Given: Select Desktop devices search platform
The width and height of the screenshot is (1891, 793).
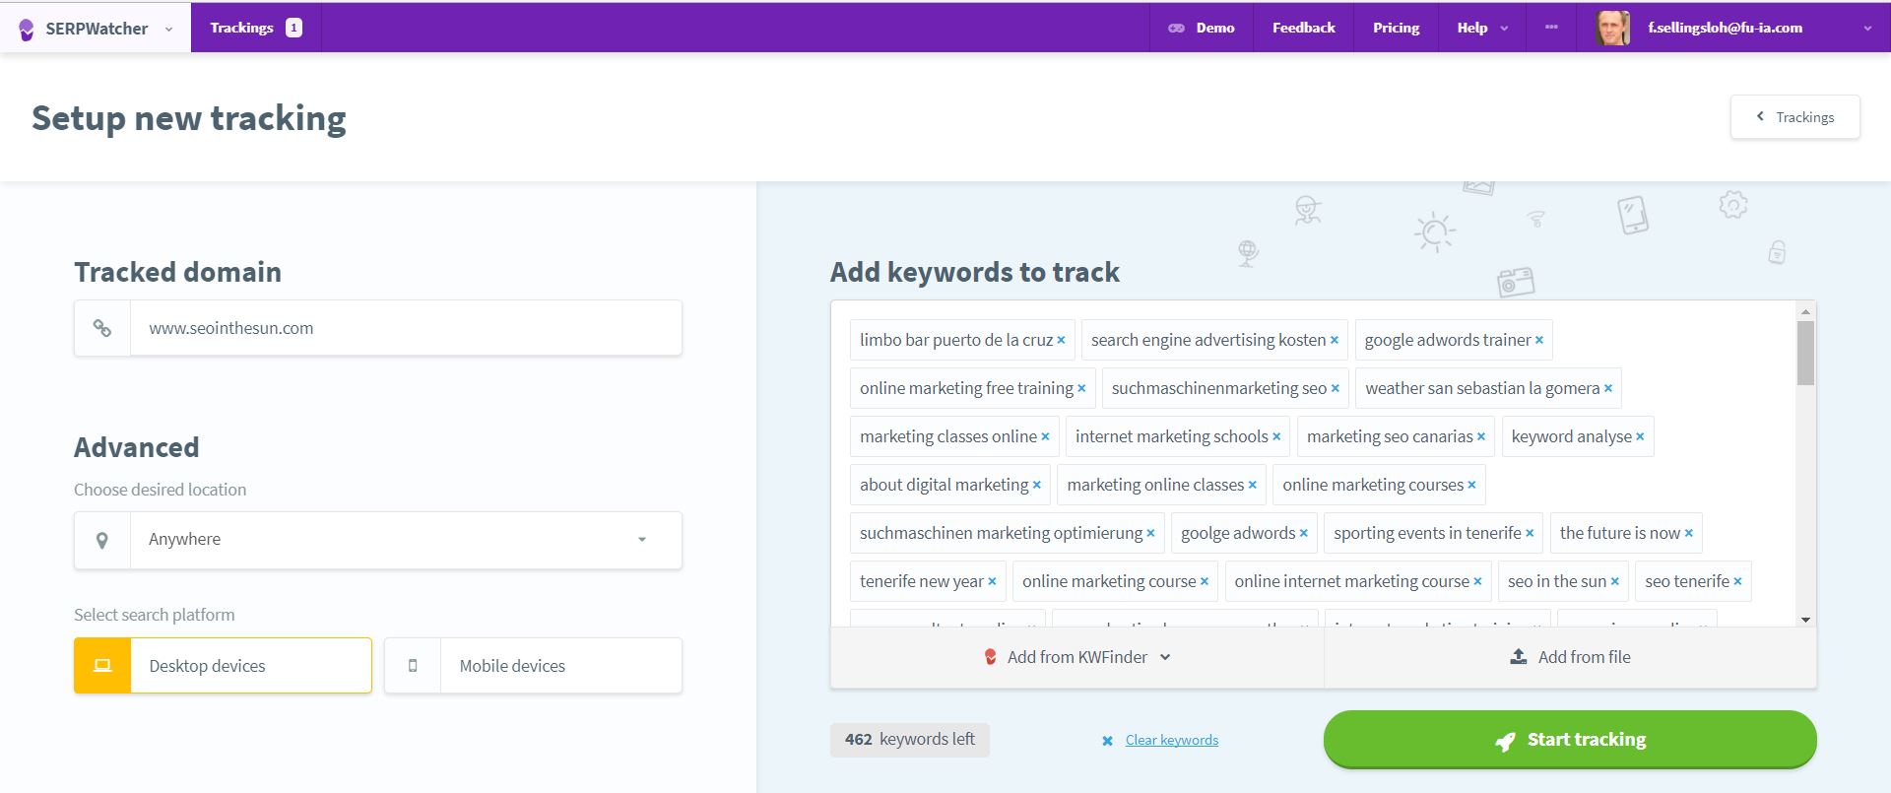Looking at the screenshot, I should (223, 666).
